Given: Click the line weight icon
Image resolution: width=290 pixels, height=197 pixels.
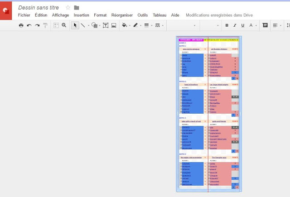Looking at the screenshot, I should [x=146, y=25].
